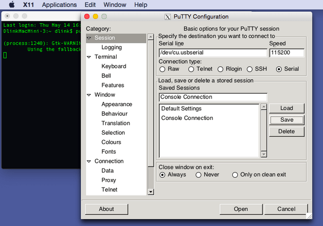Click sessions list scroll down arrow
The width and height of the screenshot is (323, 226).
coord(263,154)
